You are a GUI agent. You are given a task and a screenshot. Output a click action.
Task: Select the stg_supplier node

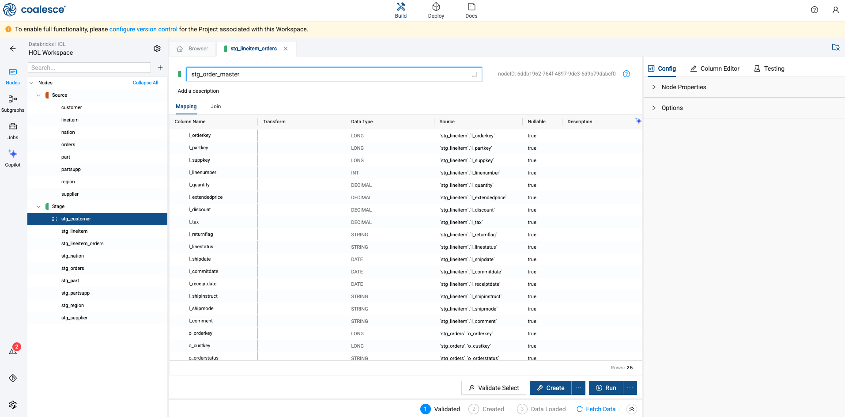pos(97,318)
